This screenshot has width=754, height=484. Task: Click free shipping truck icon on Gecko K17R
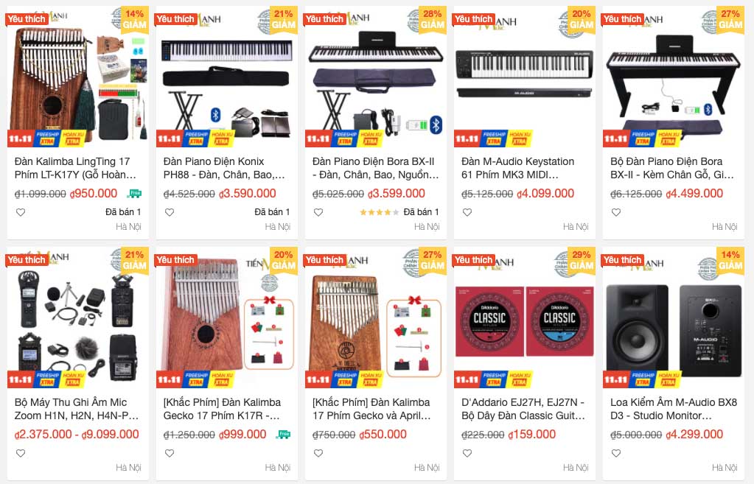[283, 435]
